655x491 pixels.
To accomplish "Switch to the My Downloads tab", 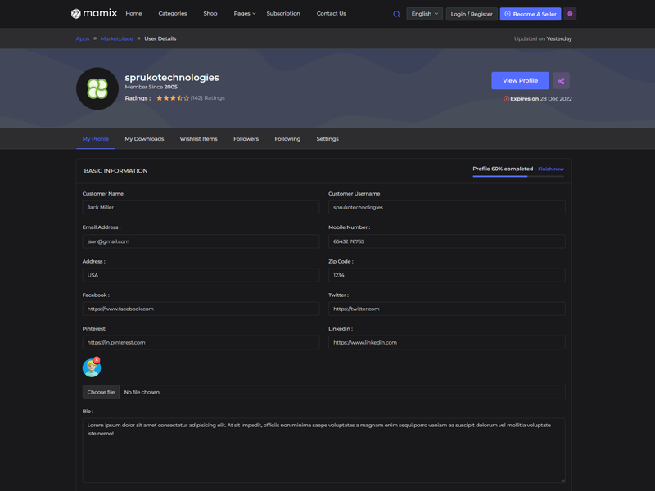I will (x=144, y=139).
